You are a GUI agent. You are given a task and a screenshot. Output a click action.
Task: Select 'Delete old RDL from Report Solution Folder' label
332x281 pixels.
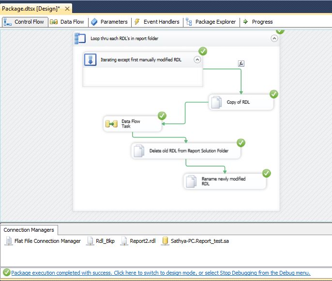189,151
